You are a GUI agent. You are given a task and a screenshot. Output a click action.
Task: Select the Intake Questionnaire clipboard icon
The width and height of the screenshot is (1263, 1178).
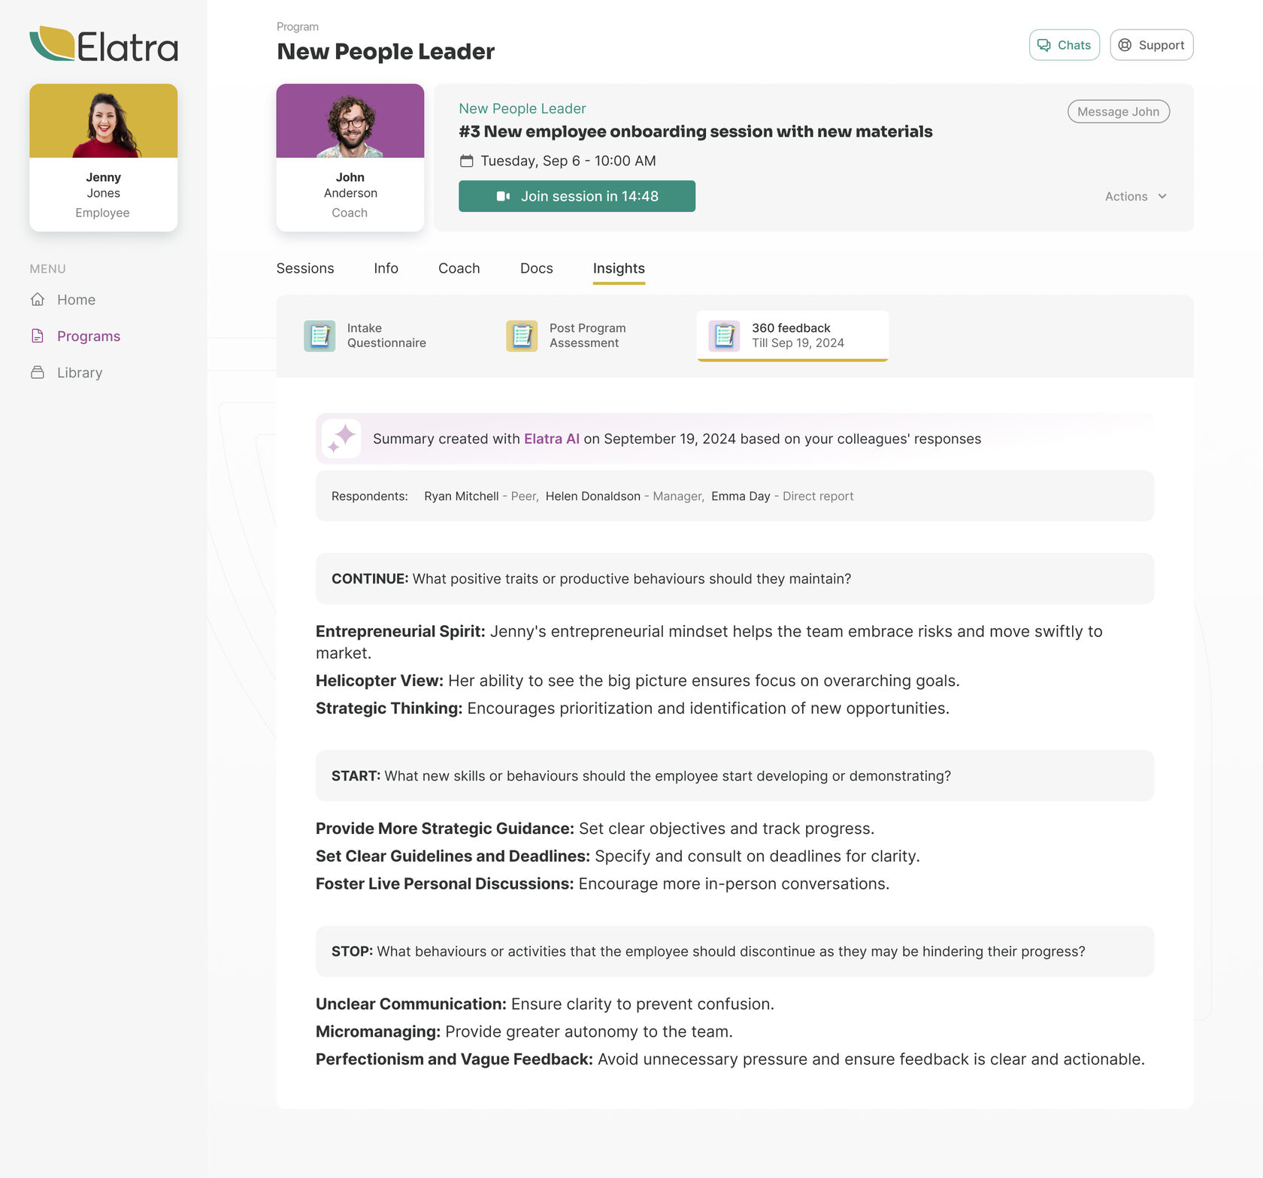[x=319, y=336]
